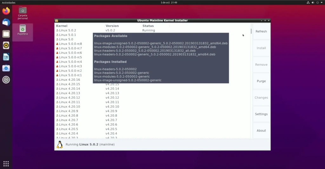The width and height of the screenshot is (325, 169).
Task: Click the Tux penguin icon in status bar
Action: pyautogui.click(x=60, y=144)
